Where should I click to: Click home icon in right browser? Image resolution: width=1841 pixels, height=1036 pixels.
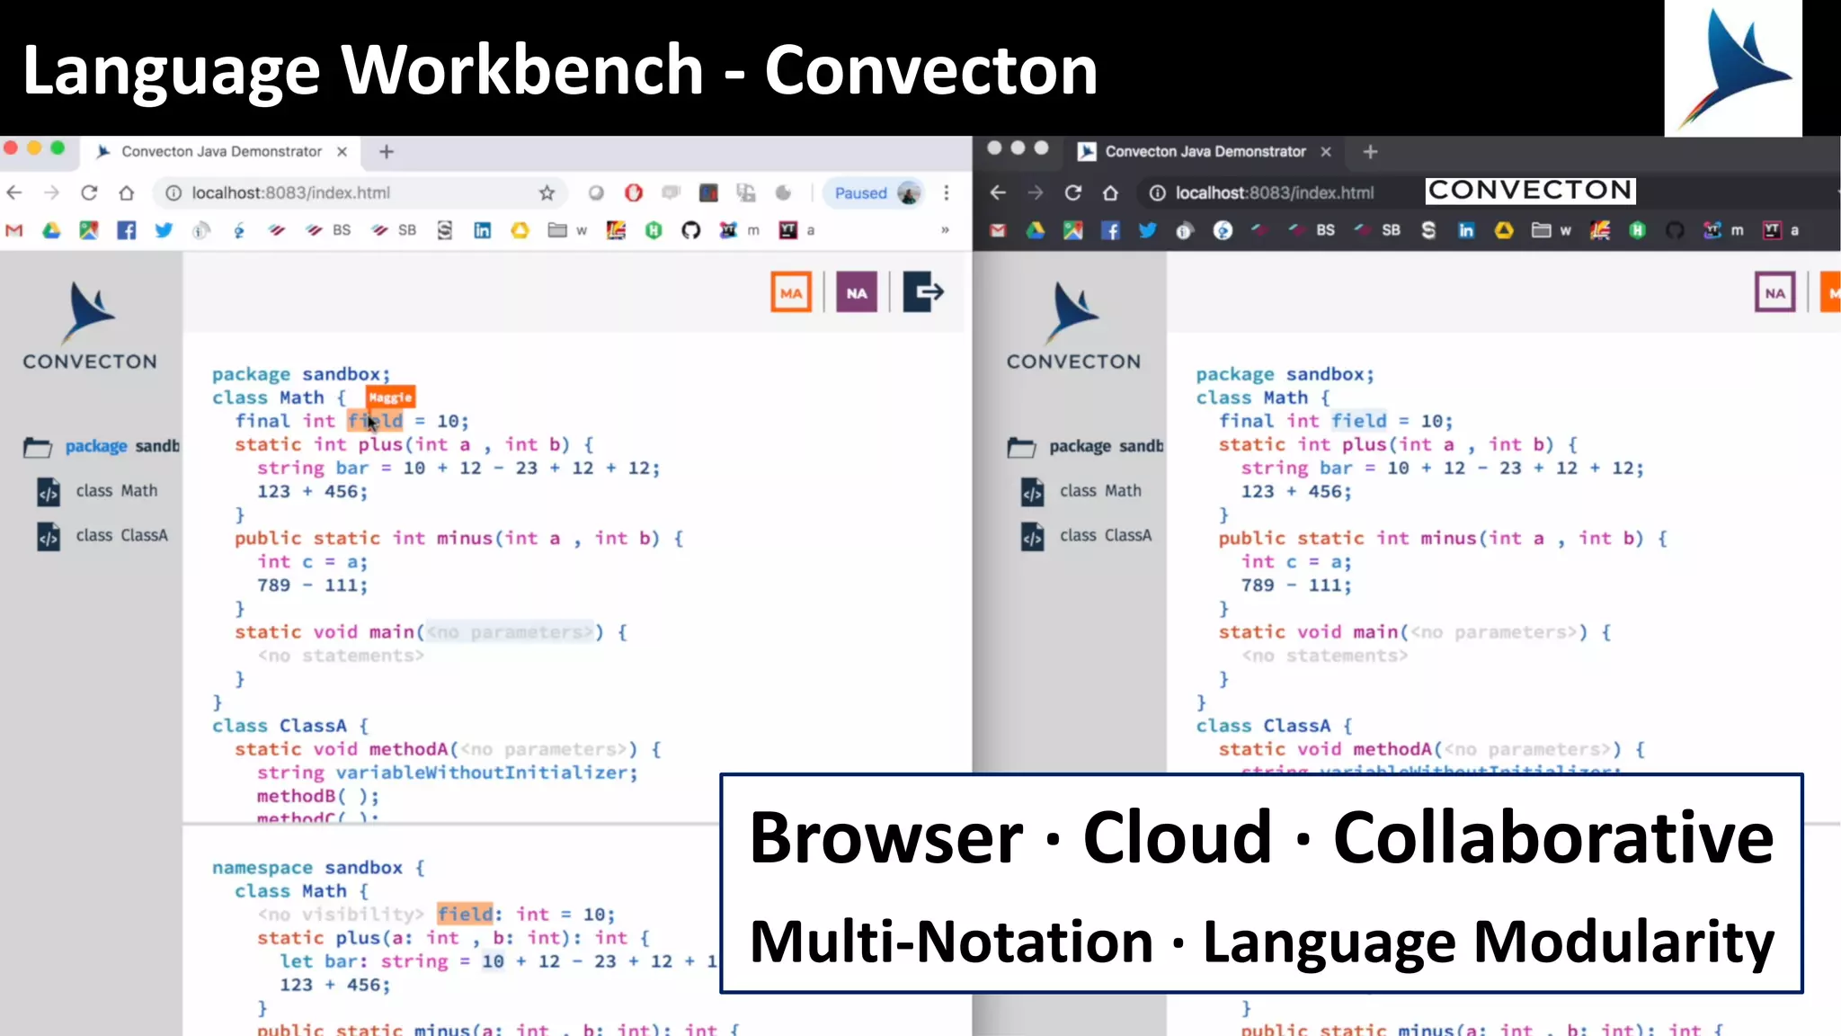1110,192
